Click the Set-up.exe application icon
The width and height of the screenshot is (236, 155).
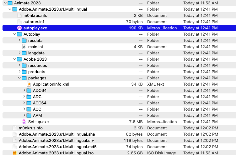[x=24, y=122]
